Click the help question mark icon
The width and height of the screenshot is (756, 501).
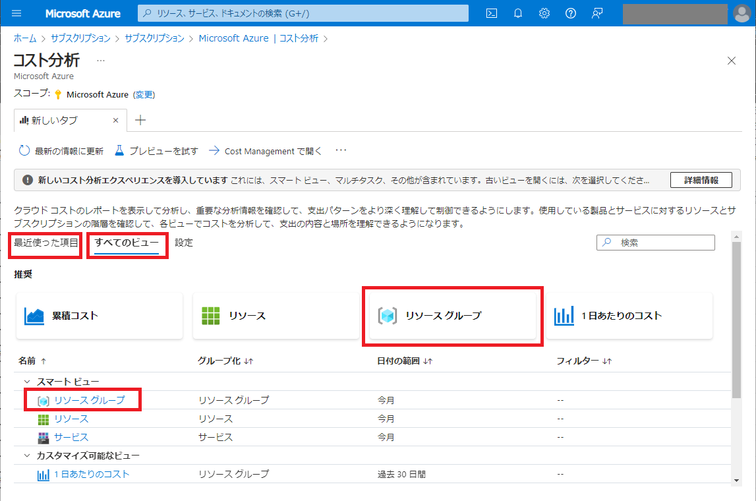(x=571, y=13)
